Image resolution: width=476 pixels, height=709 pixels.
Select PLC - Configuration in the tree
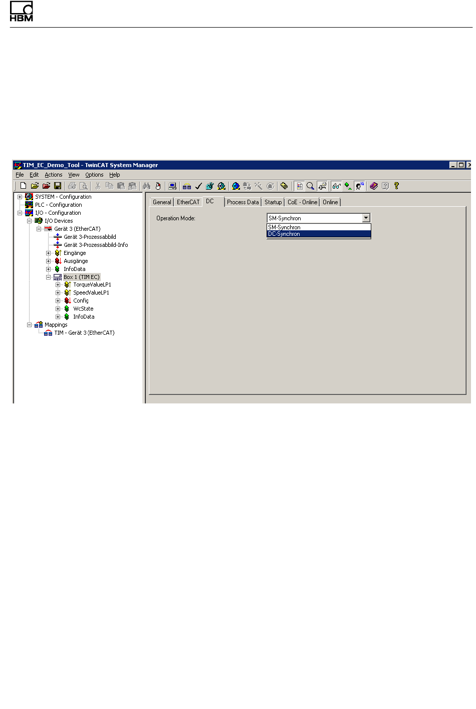click(x=58, y=205)
